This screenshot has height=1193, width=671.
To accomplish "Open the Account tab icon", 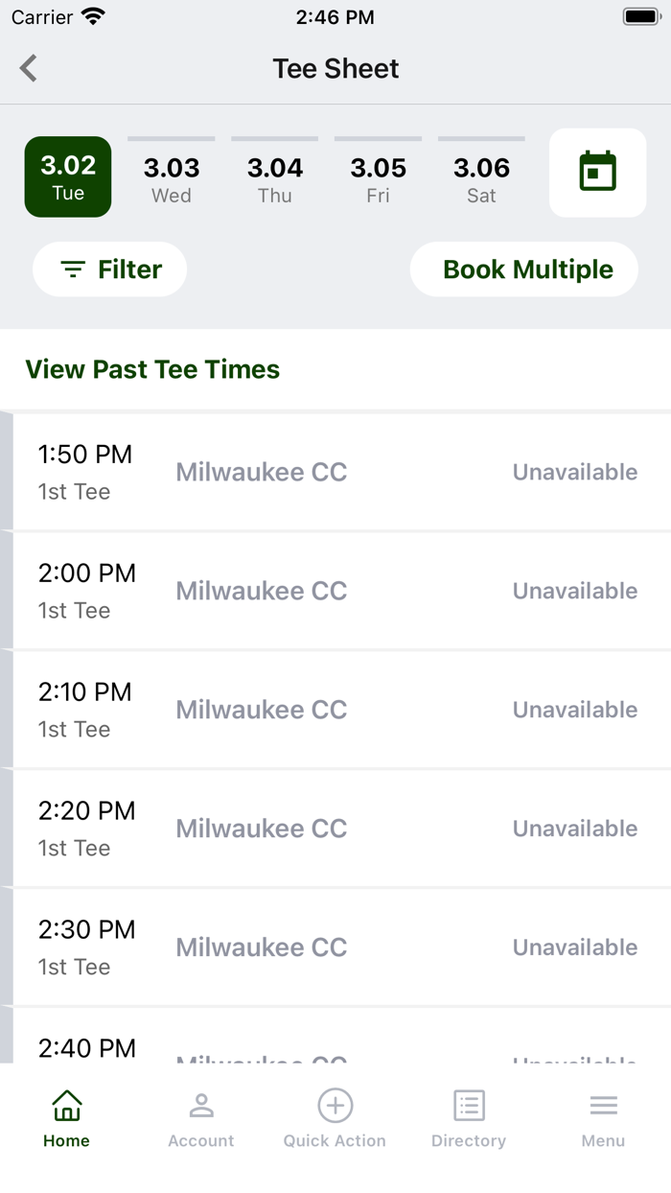I will pyautogui.click(x=201, y=1107).
